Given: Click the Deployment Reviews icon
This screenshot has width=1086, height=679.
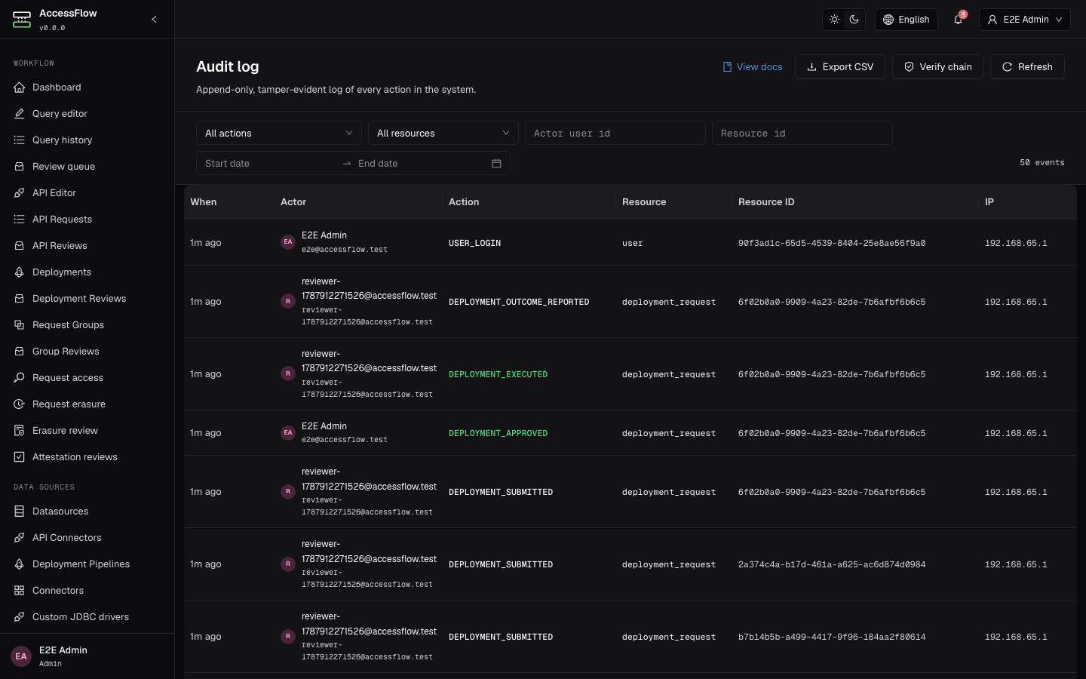Looking at the screenshot, I should click(20, 299).
